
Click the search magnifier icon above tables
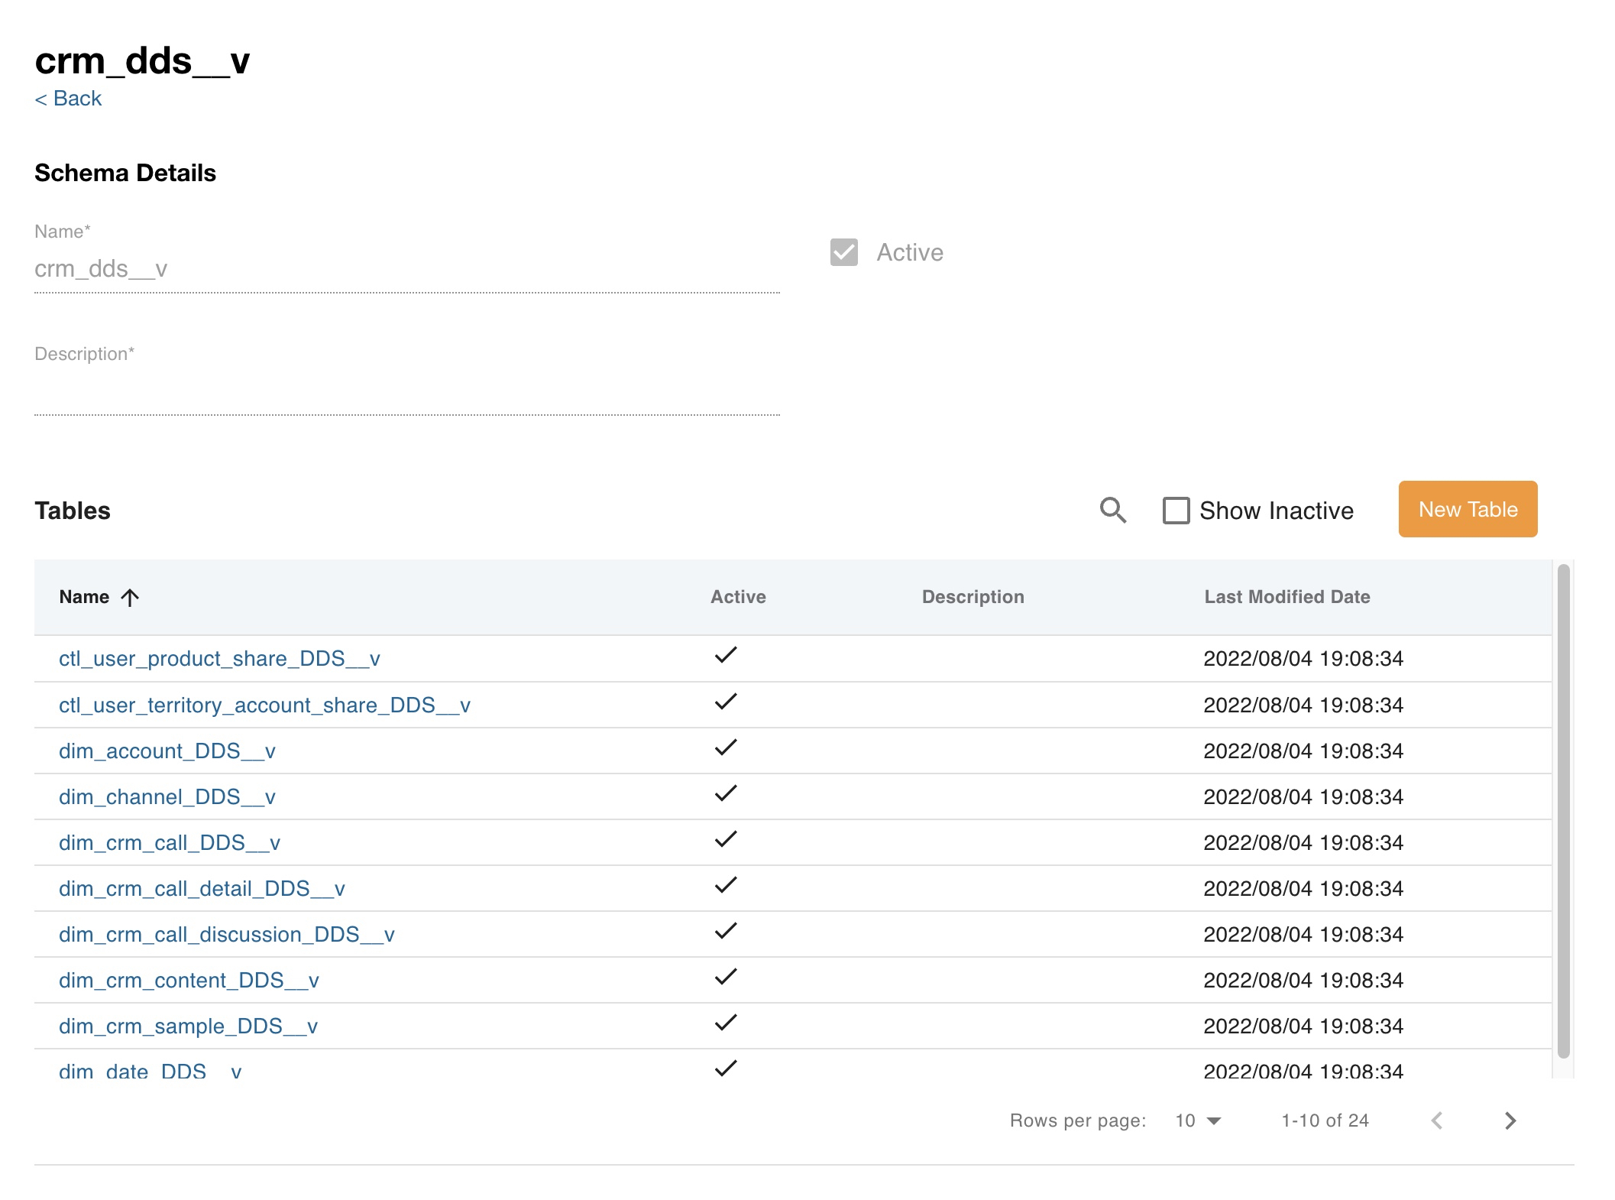[1112, 510]
